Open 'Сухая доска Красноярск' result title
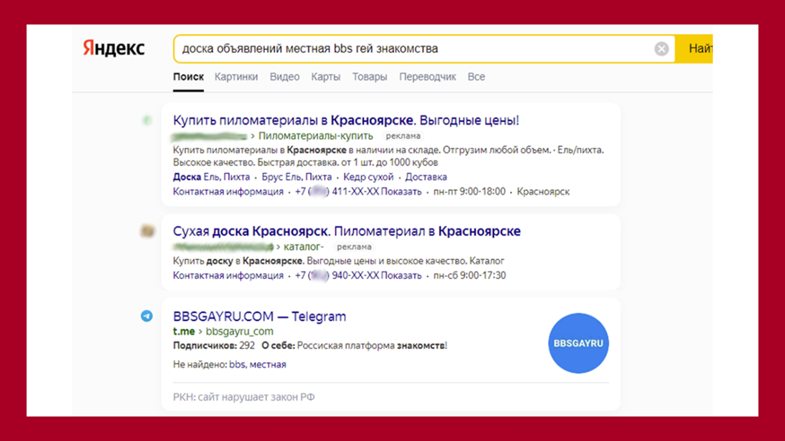785x441 pixels. (347, 231)
